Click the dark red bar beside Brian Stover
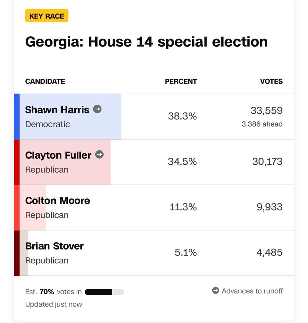Screen dimensions: 308x323 (x=16, y=253)
